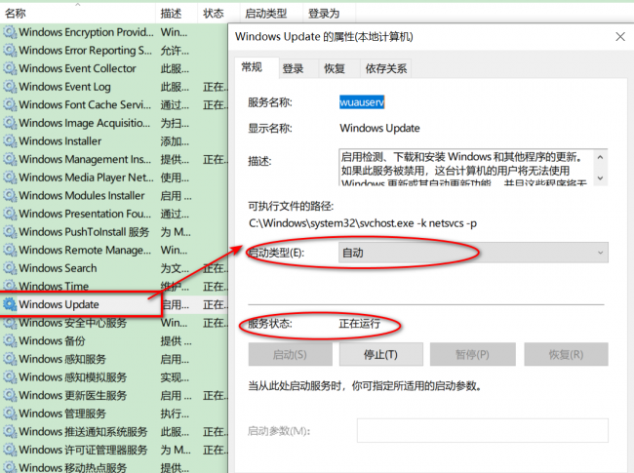Click gear icon of selected Windows Update service
634x473 pixels.
(x=10, y=304)
